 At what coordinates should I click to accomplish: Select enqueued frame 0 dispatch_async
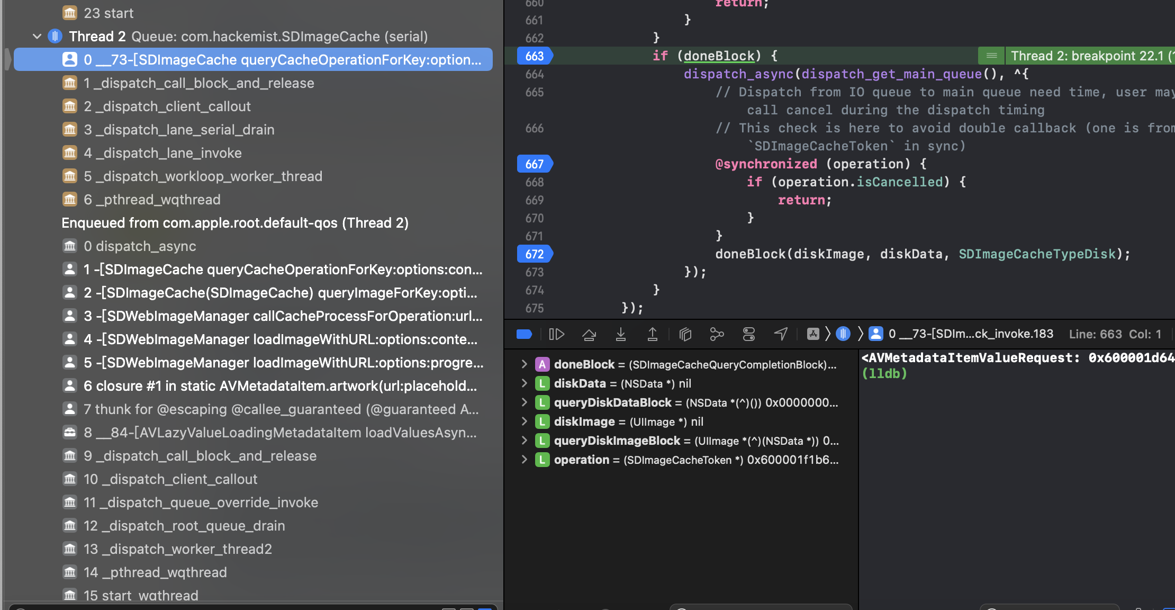(x=253, y=246)
